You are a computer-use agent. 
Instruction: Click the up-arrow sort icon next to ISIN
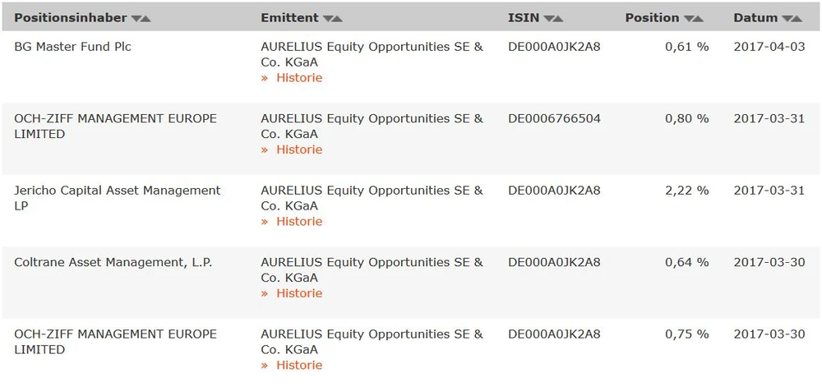click(558, 18)
